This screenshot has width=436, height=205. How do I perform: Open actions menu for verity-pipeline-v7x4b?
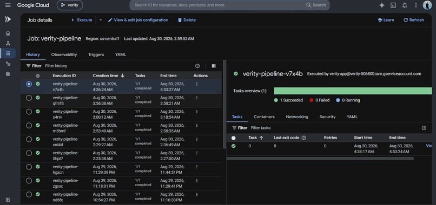tap(197, 84)
